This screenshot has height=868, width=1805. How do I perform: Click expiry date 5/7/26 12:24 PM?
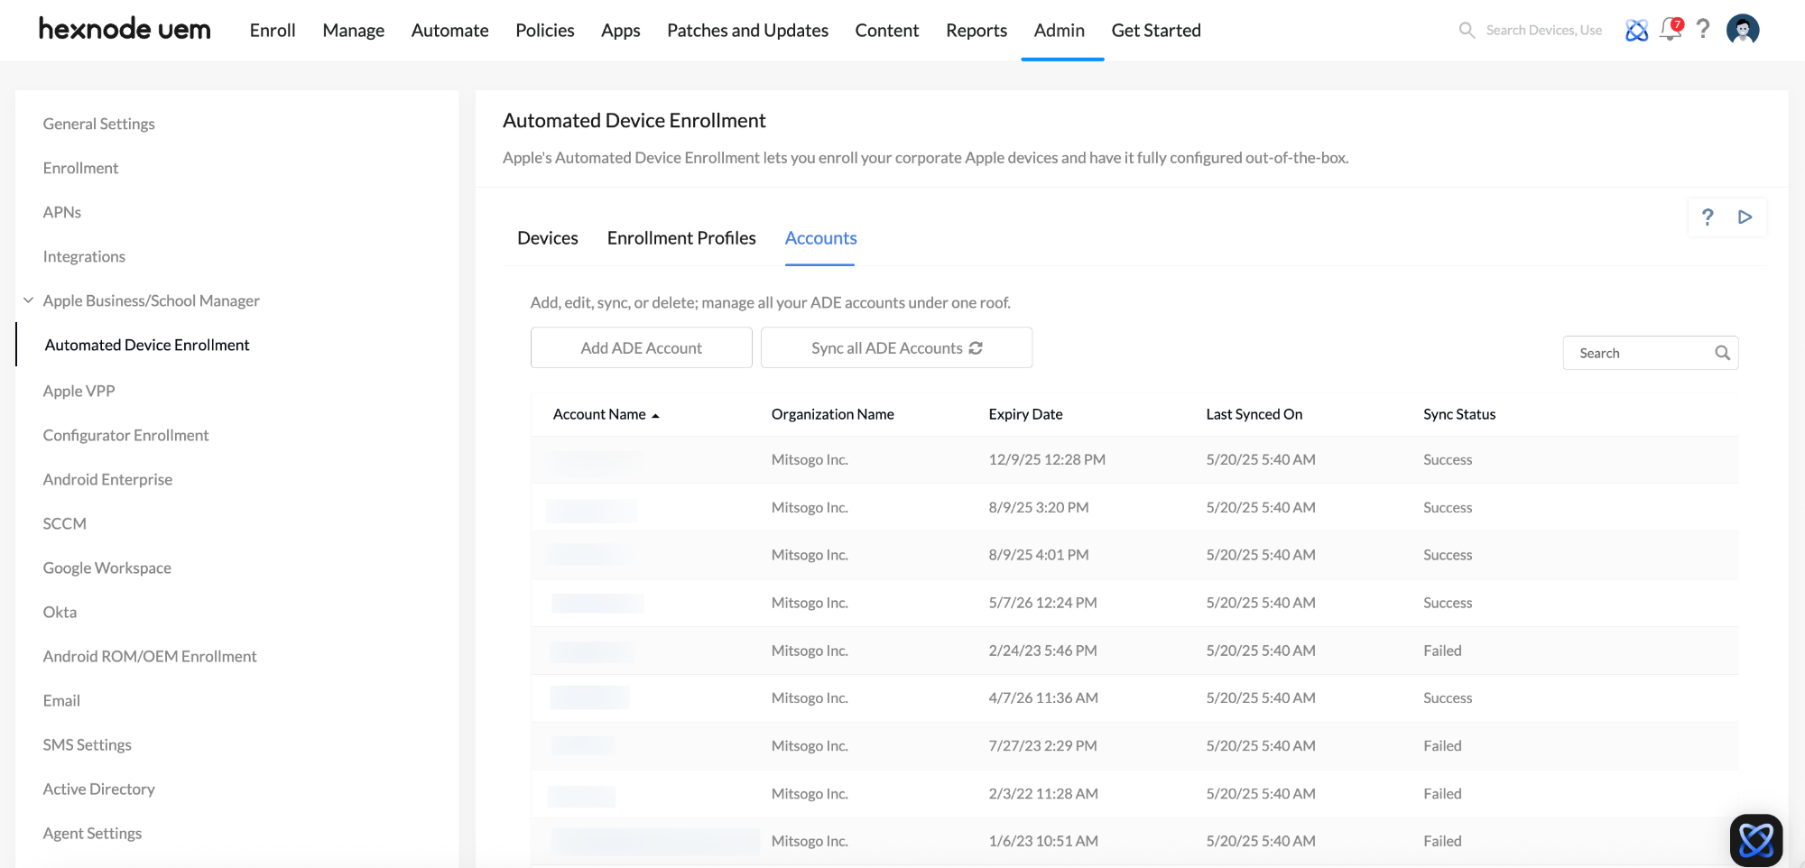(1042, 603)
